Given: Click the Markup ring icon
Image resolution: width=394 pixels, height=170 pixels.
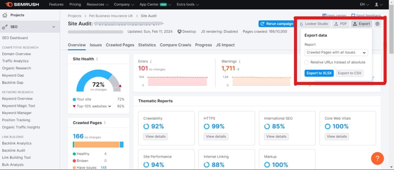Looking at the screenshot, I should point(267,165).
